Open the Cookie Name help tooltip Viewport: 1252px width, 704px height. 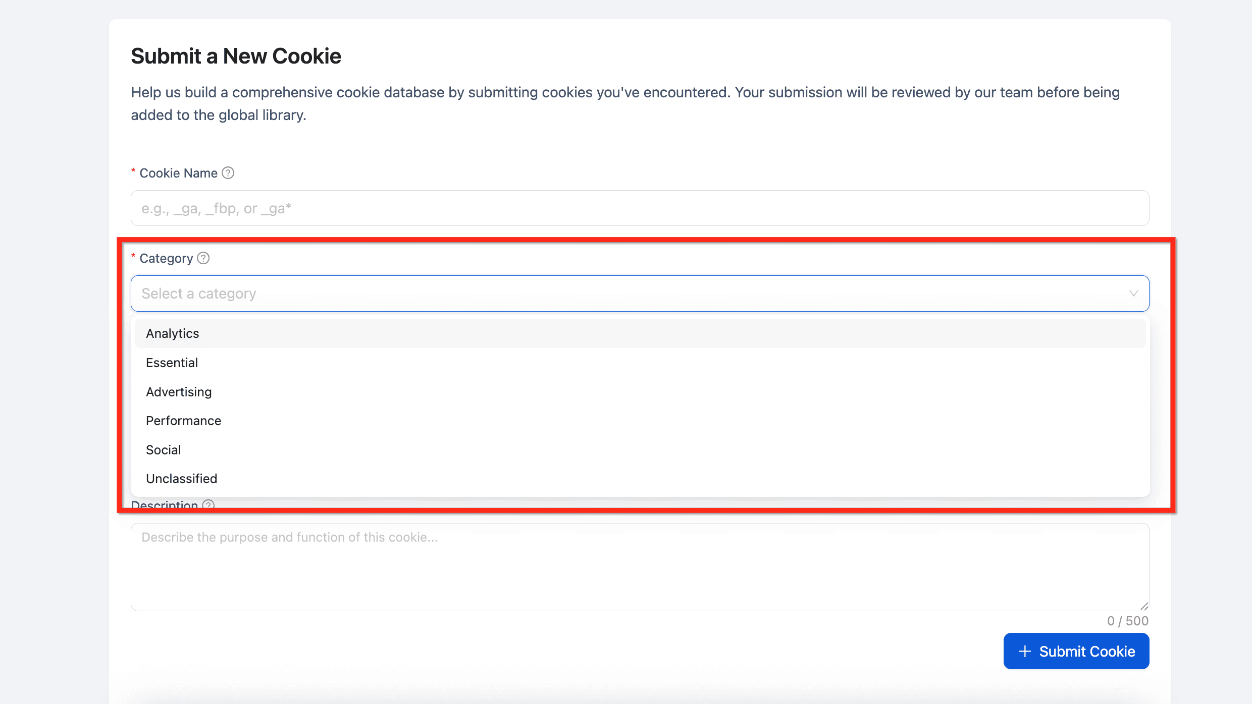228,172
